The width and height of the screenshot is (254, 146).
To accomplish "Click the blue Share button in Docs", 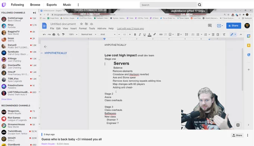I will pyautogui.click(x=233, y=25).
